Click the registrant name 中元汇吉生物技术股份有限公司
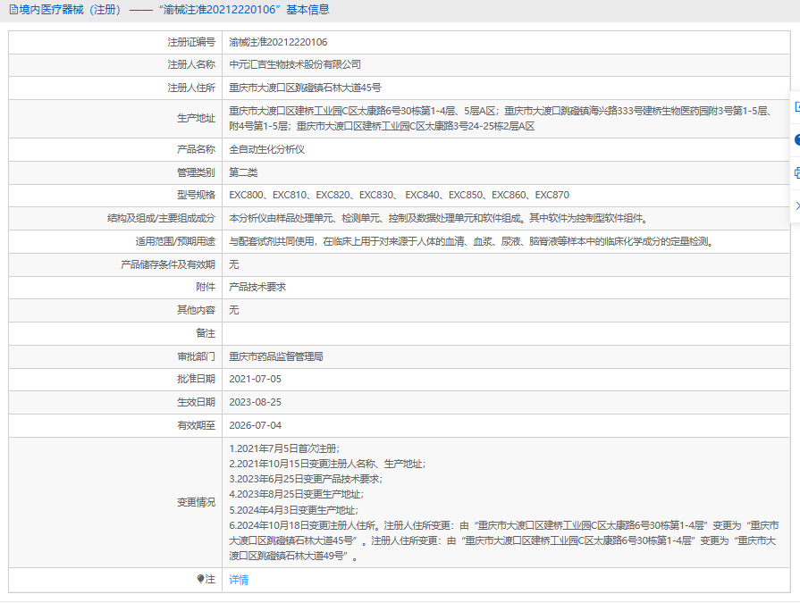 295,65
